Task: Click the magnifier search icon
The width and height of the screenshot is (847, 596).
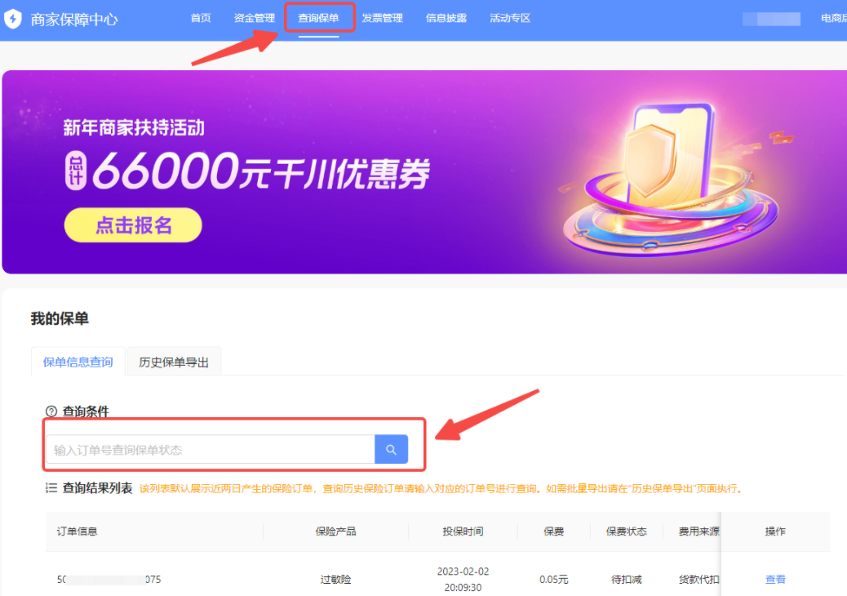Action: coord(391,449)
